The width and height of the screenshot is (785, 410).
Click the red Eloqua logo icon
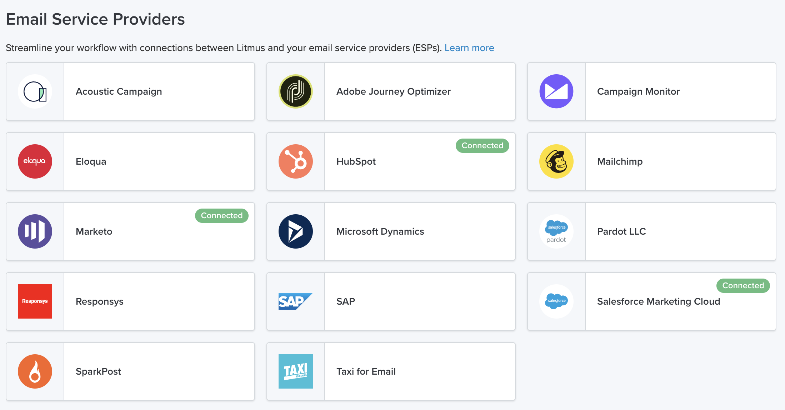35,161
